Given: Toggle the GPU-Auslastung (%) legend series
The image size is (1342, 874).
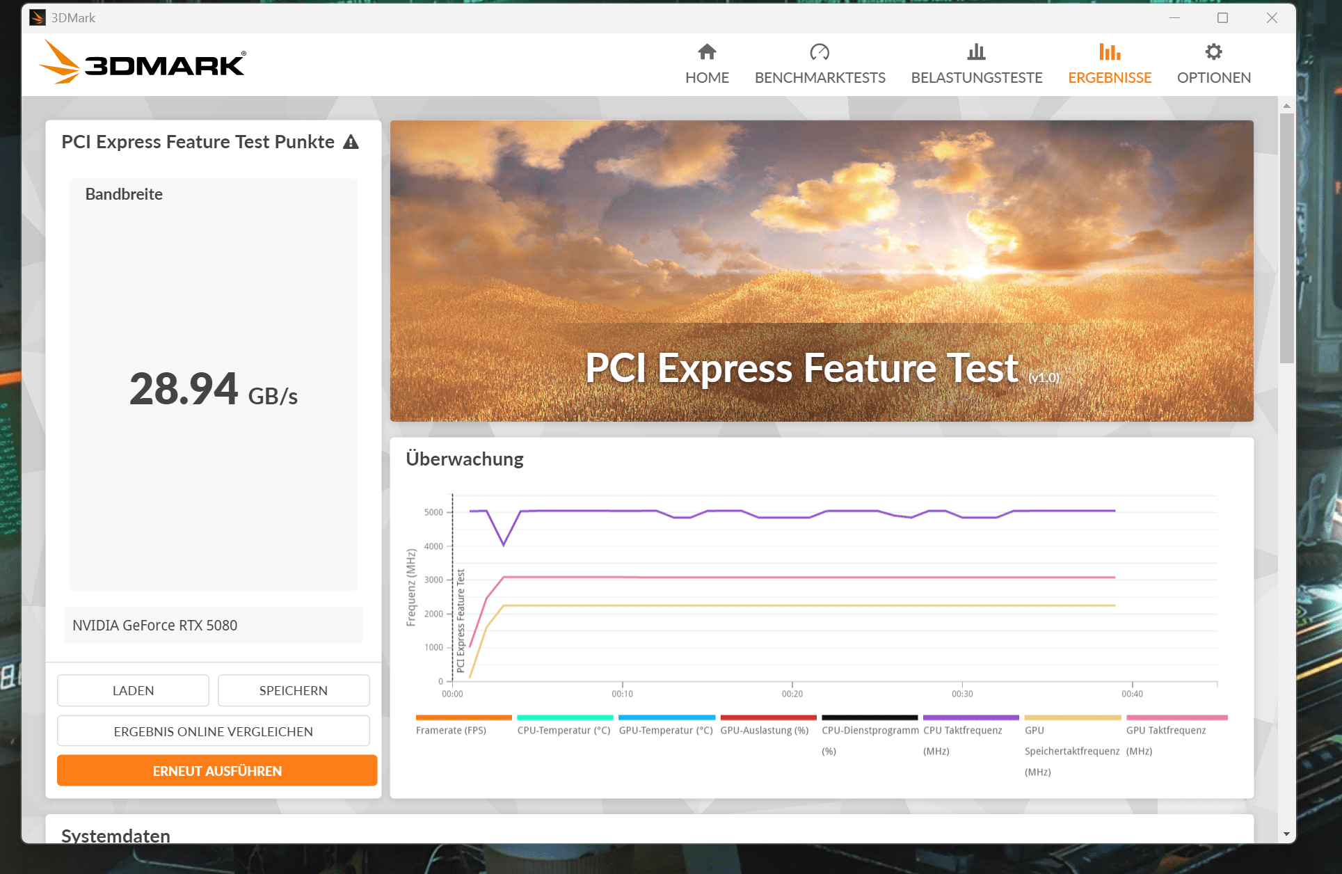Looking at the screenshot, I should point(764,730).
